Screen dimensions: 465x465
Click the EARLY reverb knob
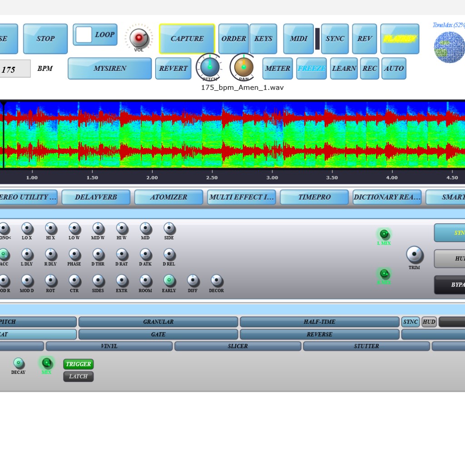tap(169, 280)
